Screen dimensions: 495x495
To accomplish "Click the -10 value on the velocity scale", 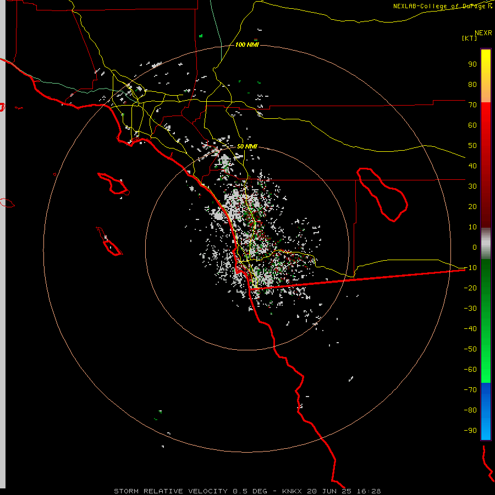I will point(470,268).
